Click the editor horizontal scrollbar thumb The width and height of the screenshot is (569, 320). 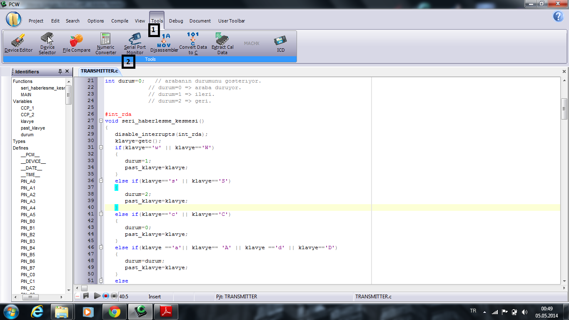[x=84, y=288]
